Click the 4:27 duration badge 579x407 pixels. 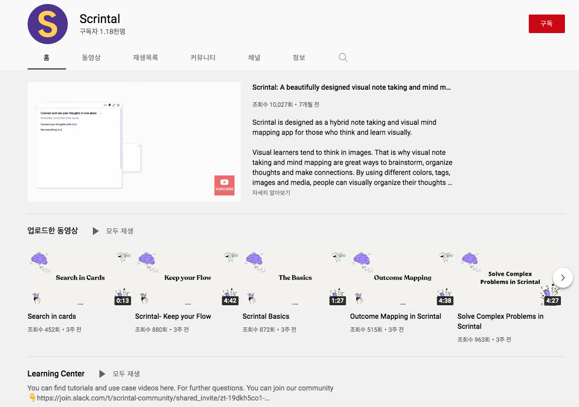552,300
